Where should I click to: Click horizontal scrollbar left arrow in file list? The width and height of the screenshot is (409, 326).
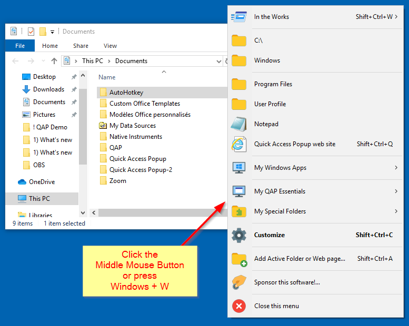tap(94, 213)
